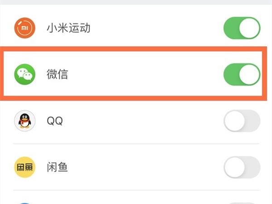Click the 微信 text label
This screenshot has height=204, width=272.
point(58,74)
